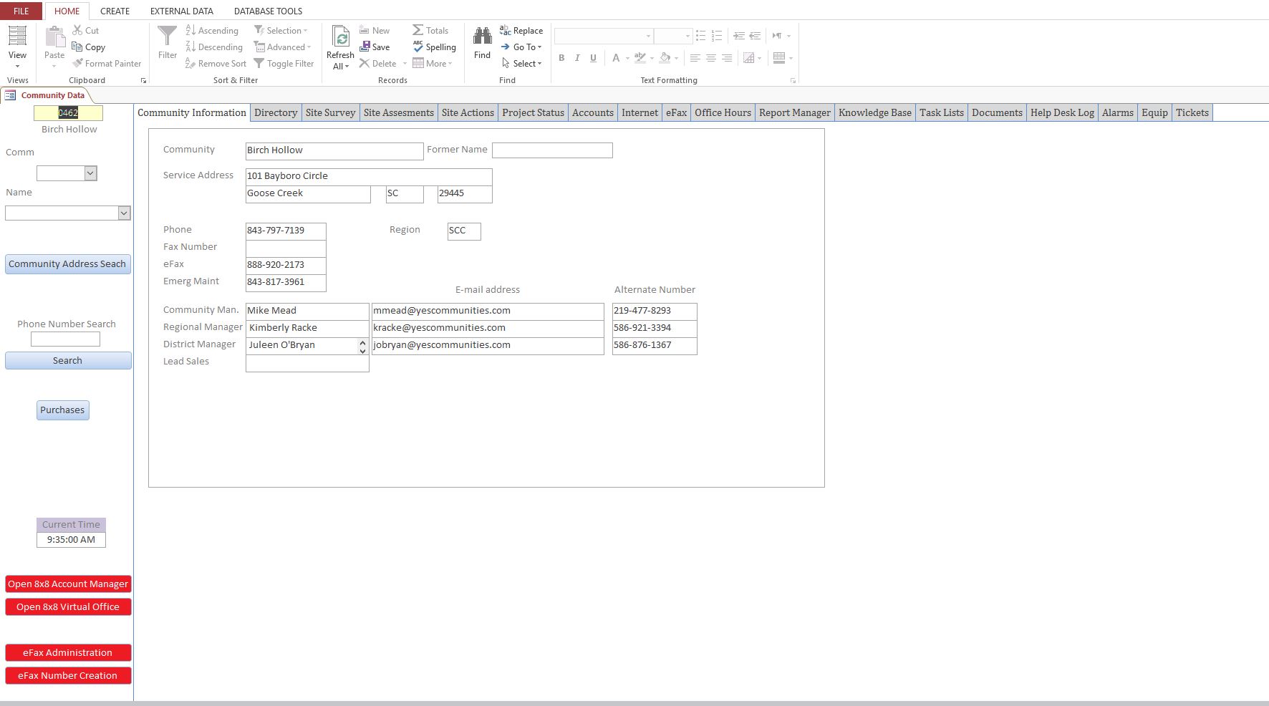Click the Refresh All icon
This screenshot has height=706, width=1269.
(x=341, y=37)
